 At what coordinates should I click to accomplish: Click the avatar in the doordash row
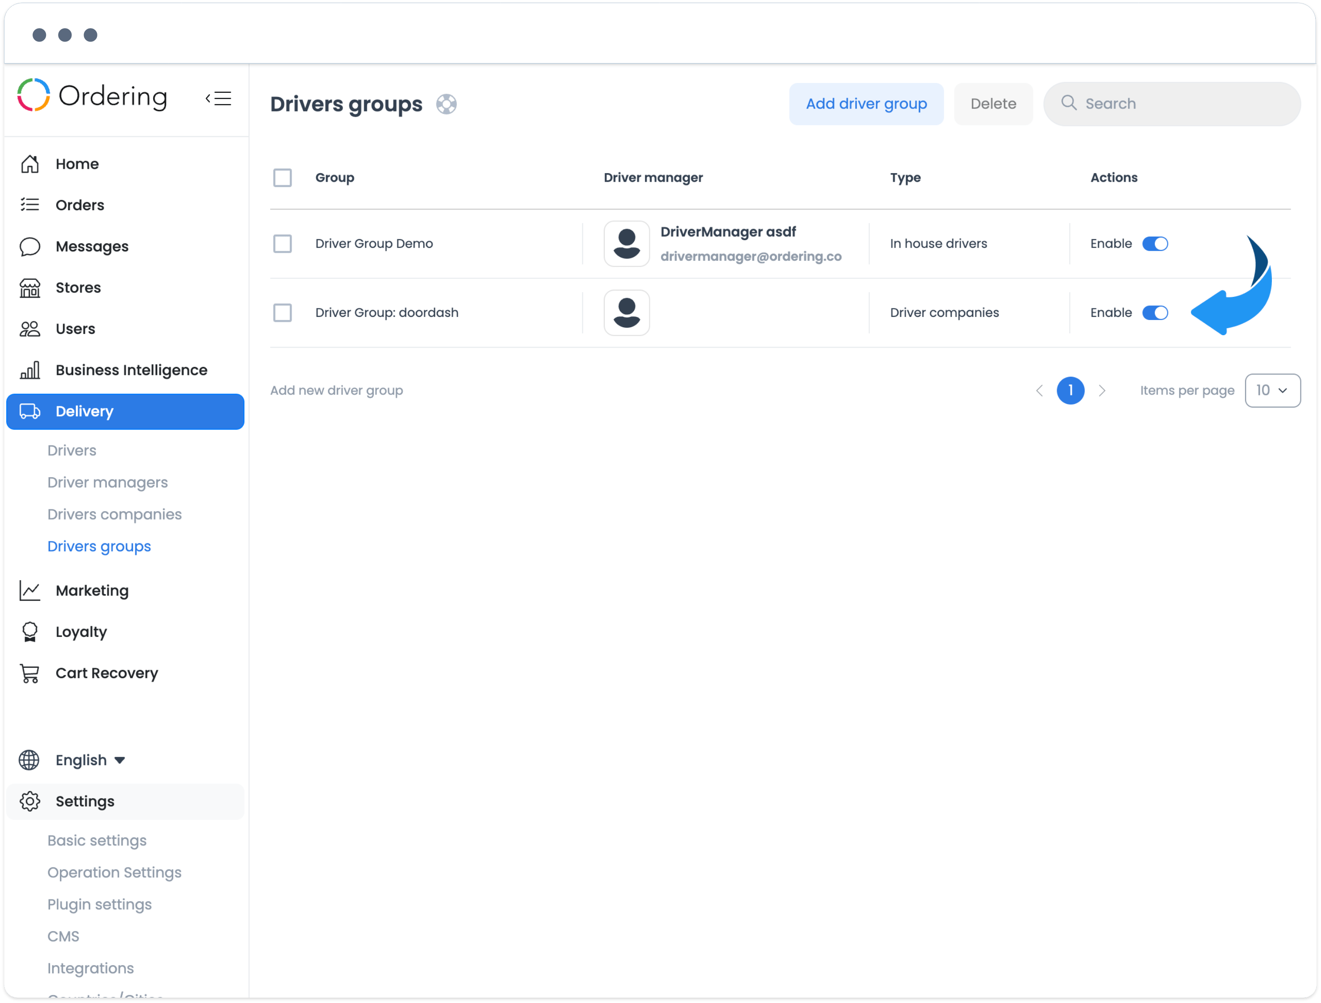(x=627, y=313)
